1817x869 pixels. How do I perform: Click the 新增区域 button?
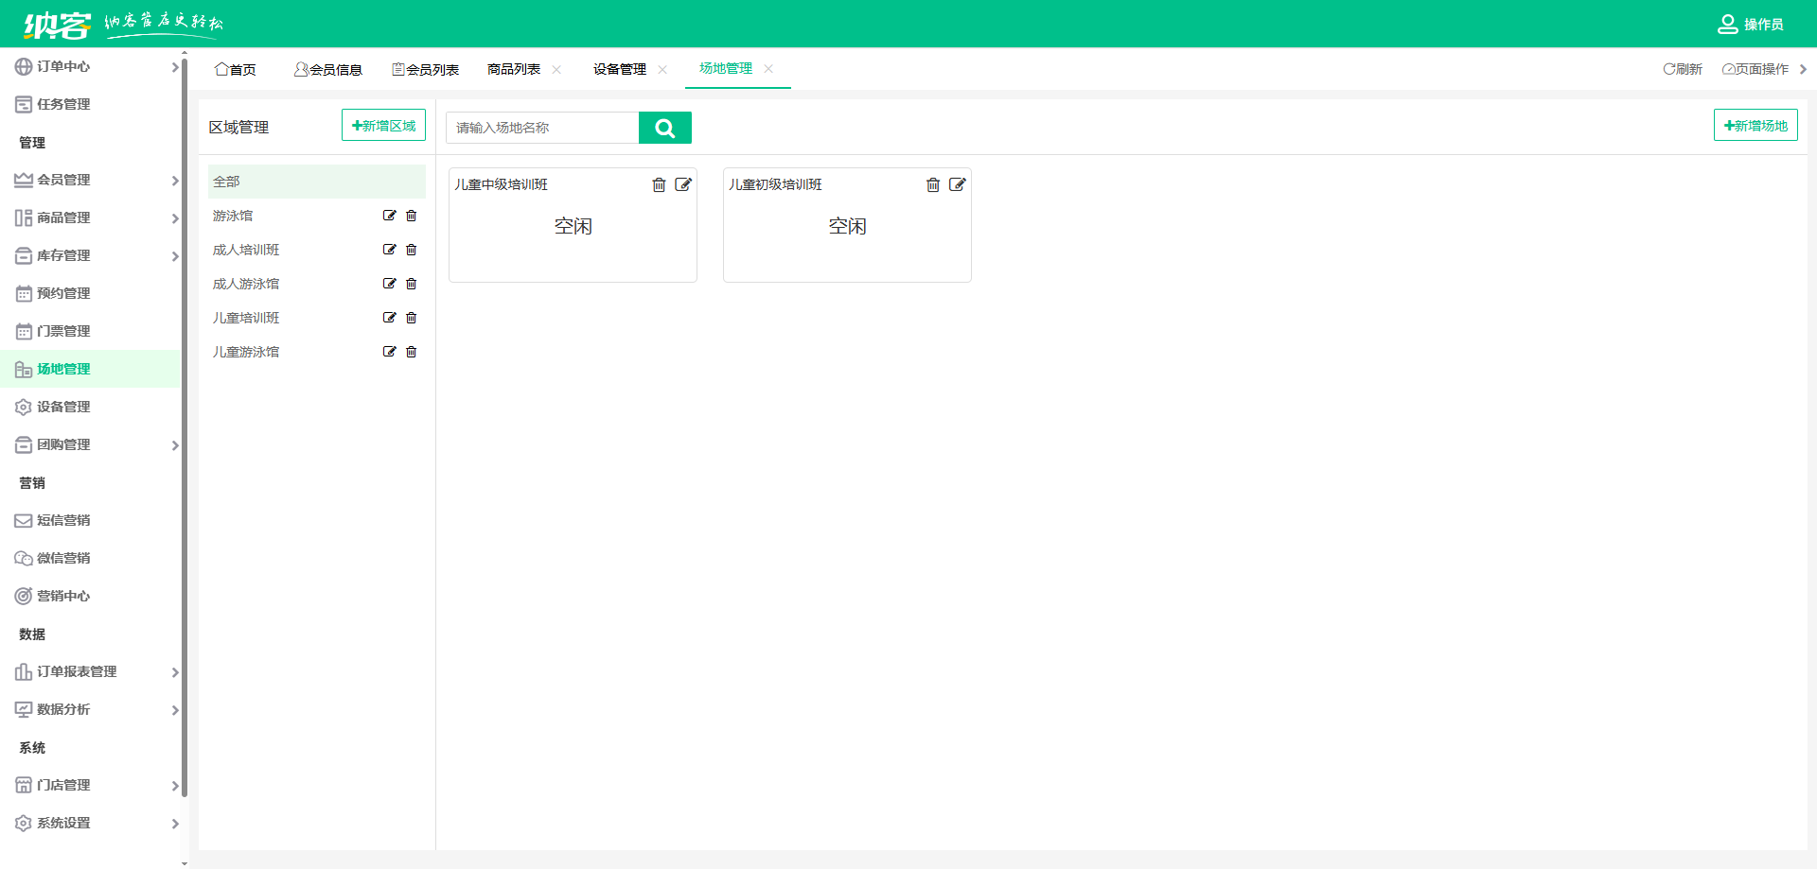click(383, 126)
